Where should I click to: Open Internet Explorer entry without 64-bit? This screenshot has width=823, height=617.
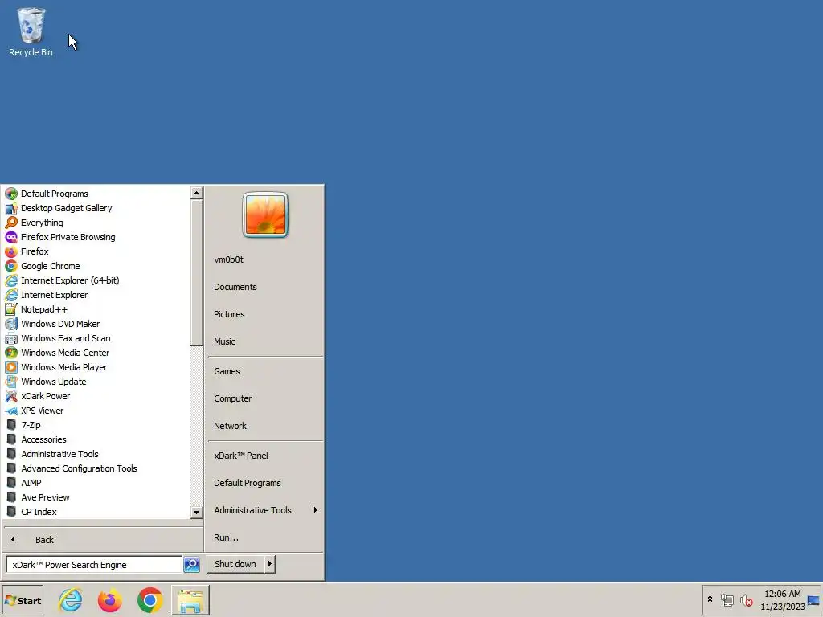pos(54,295)
